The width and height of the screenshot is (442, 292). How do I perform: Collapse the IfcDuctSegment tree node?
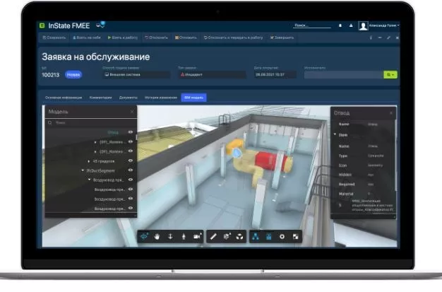tap(83, 170)
